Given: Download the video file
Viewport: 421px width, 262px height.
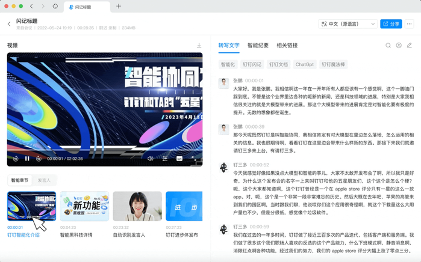Looking at the screenshot, I should point(199,46).
